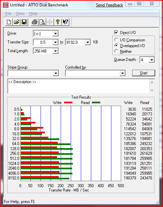Start the benchmark with Start button

pos(144,73)
